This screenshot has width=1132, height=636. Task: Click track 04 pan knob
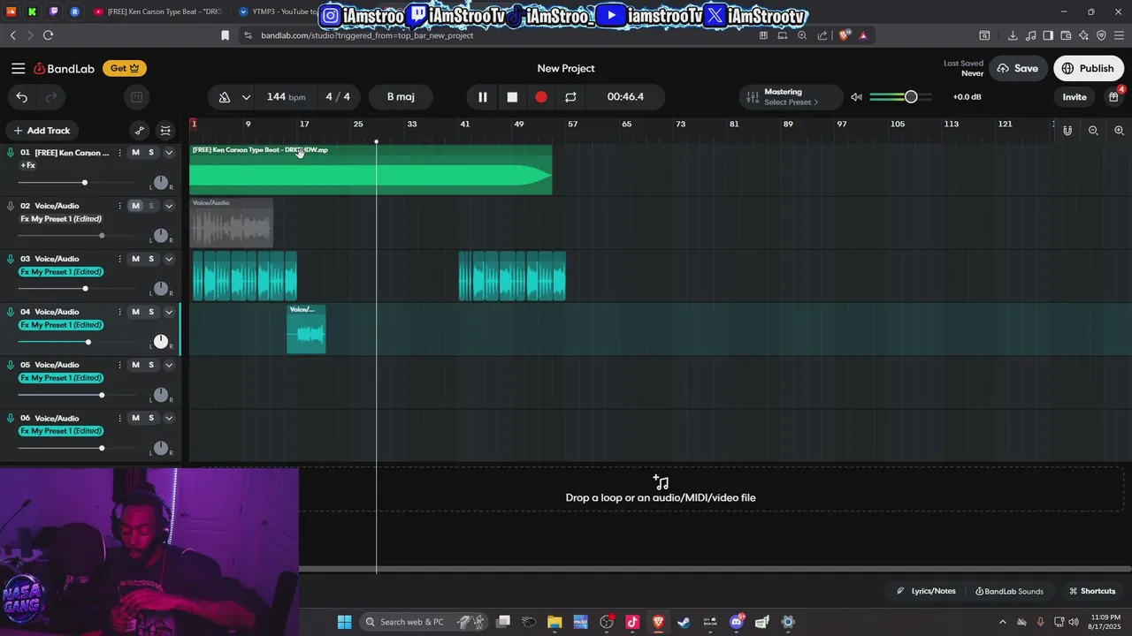point(160,342)
